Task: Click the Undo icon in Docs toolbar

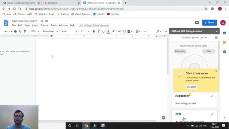Action: click(x=6, y=31)
